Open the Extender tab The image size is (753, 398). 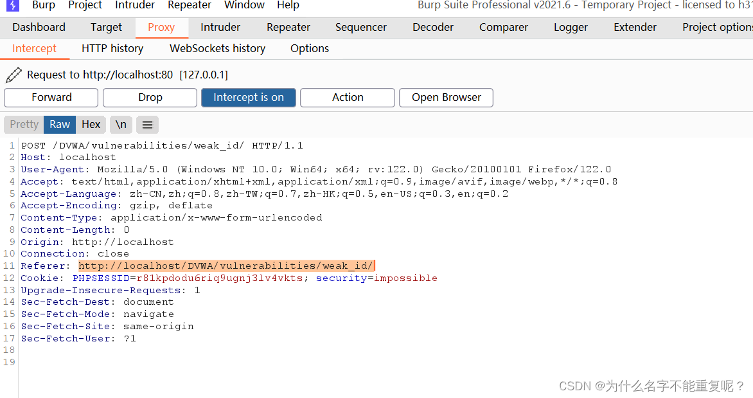click(635, 28)
